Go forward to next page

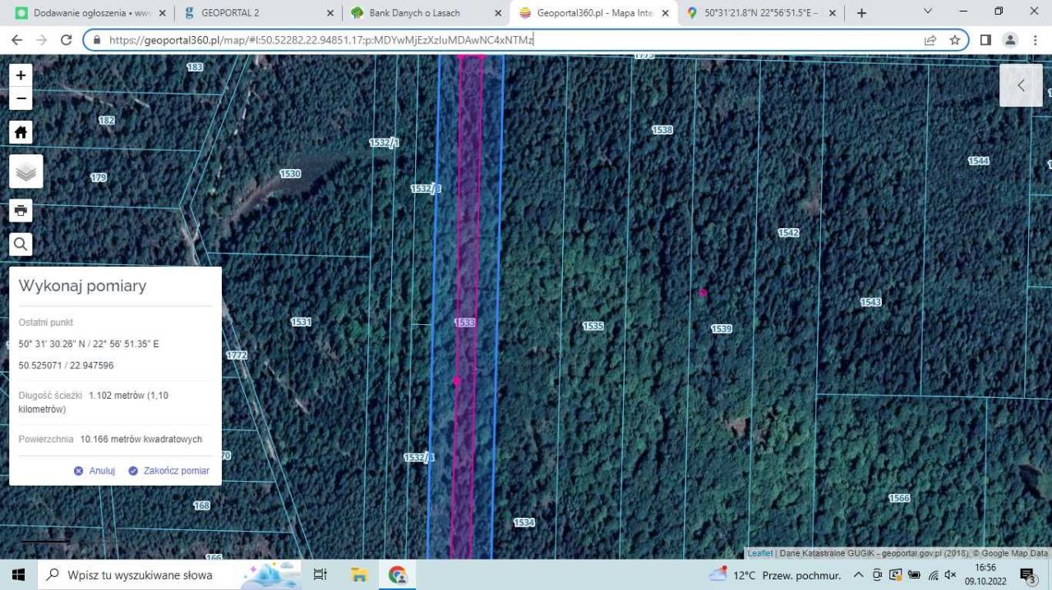(41, 39)
